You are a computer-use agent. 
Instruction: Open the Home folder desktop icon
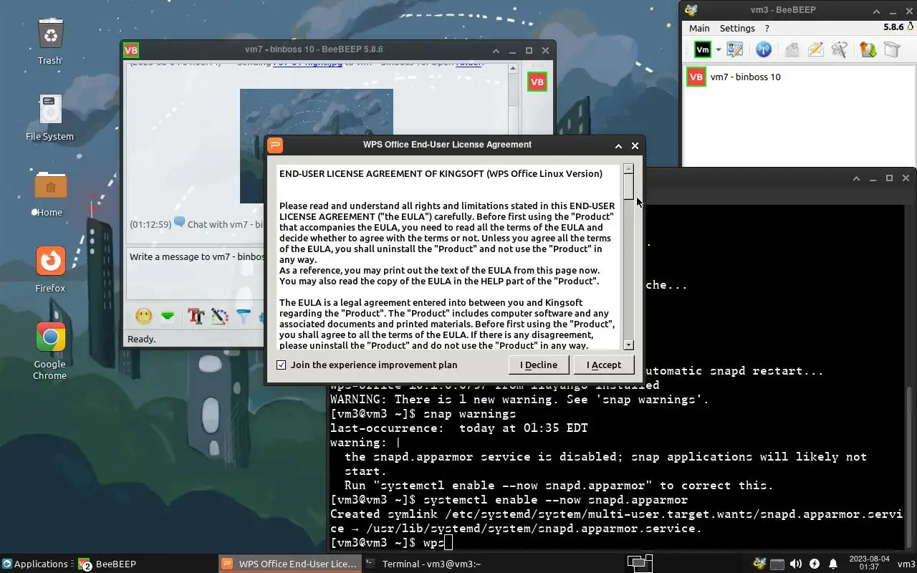50,193
